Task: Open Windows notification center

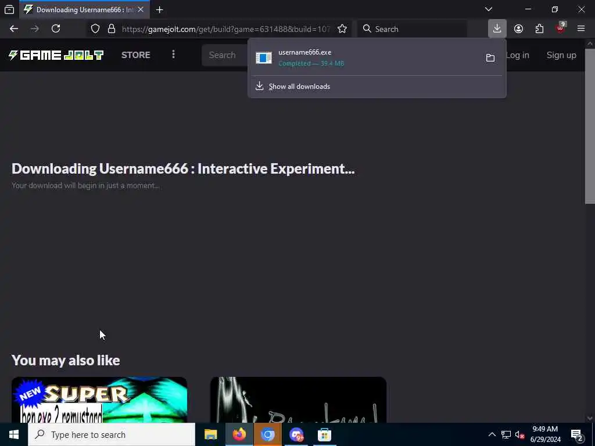Action: 577,435
